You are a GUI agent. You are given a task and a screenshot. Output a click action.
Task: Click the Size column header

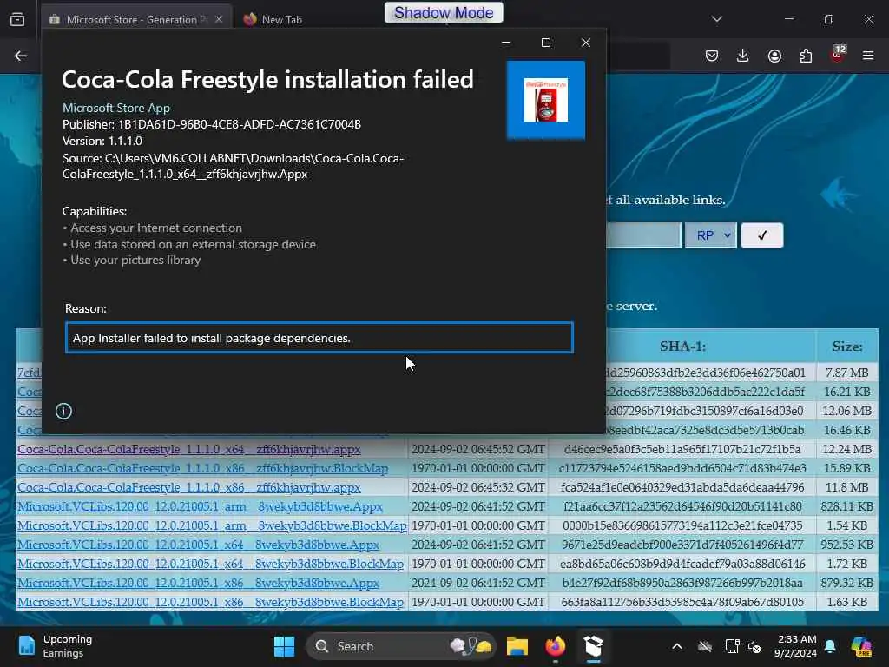click(847, 346)
